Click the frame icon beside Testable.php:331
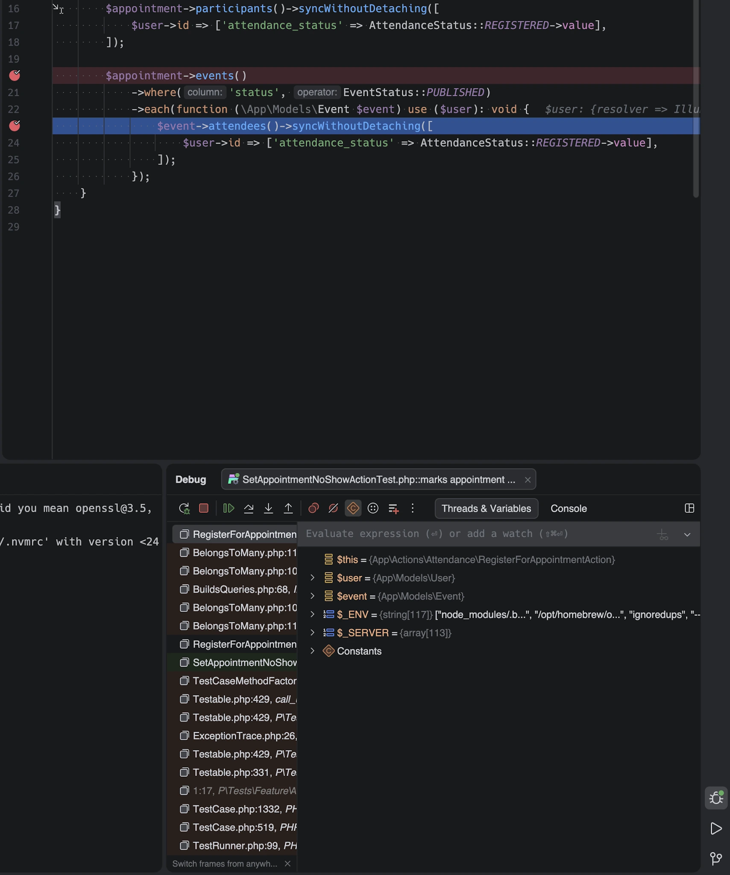 184,772
